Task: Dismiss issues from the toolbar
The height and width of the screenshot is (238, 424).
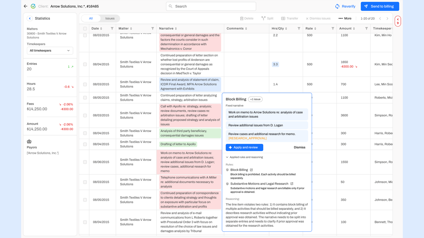Action: point(318,19)
